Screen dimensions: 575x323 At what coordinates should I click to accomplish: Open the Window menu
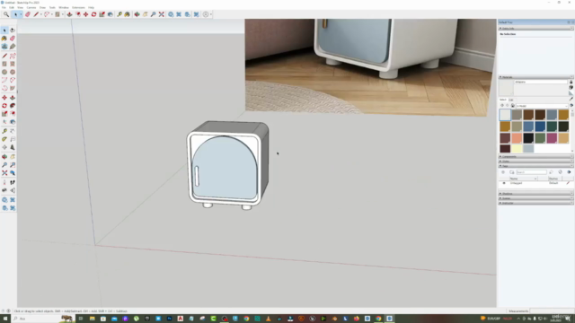[64, 7]
